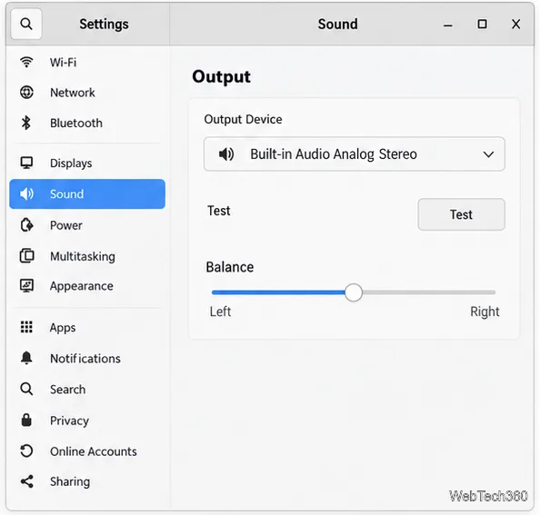Image resolution: width=540 pixels, height=515 pixels.
Task: Click the 'Sound' title in the header bar
Action: pyautogui.click(x=338, y=25)
